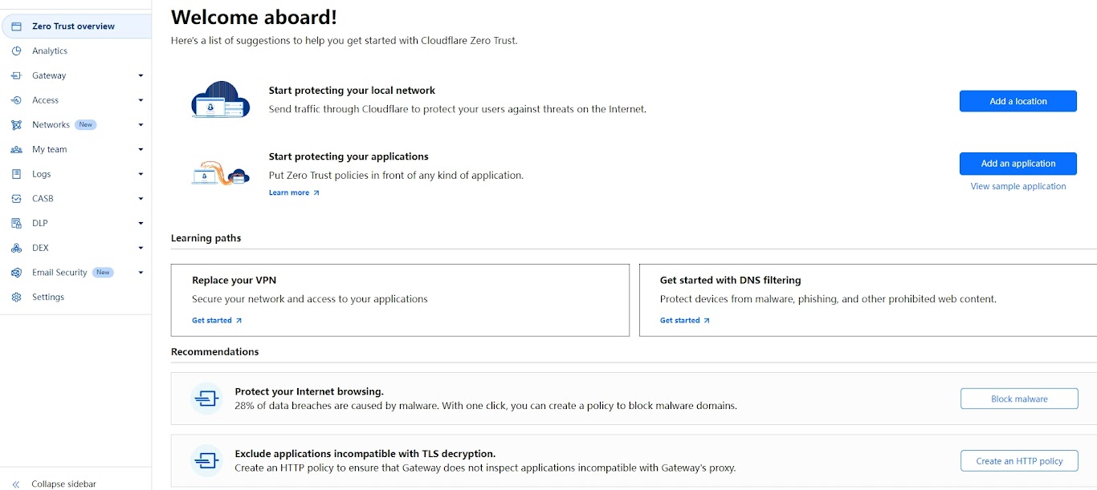
Task: Click the Recommendations section title
Action: click(x=214, y=352)
